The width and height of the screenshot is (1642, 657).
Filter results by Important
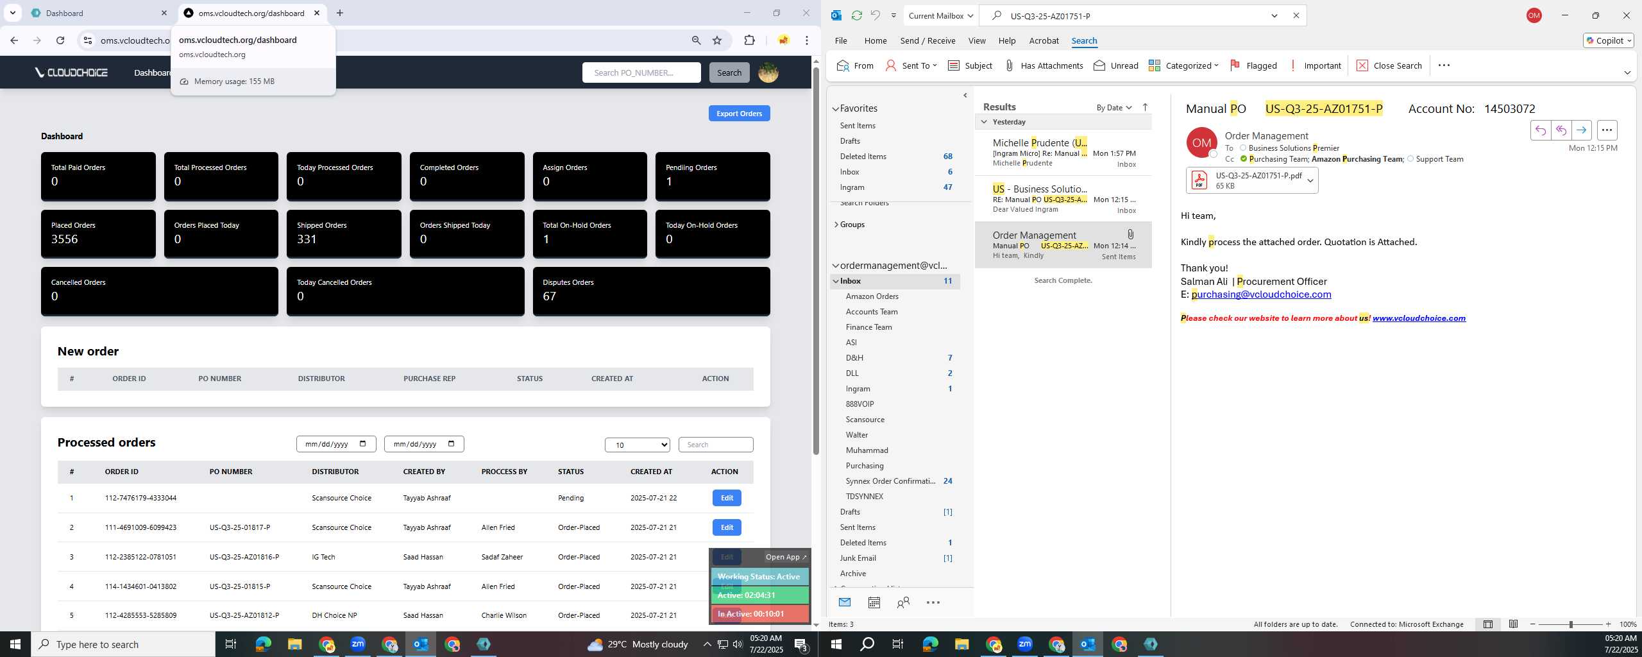1314,65
